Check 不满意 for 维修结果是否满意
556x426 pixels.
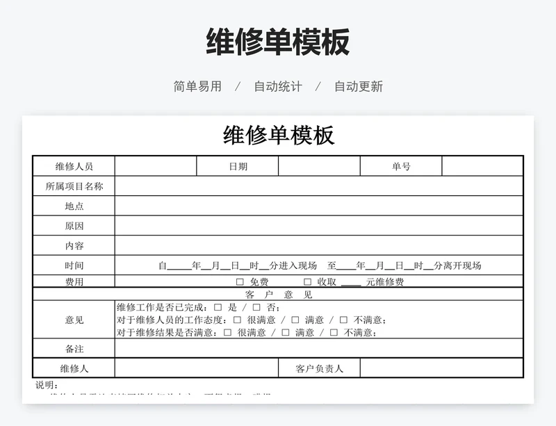click(334, 333)
